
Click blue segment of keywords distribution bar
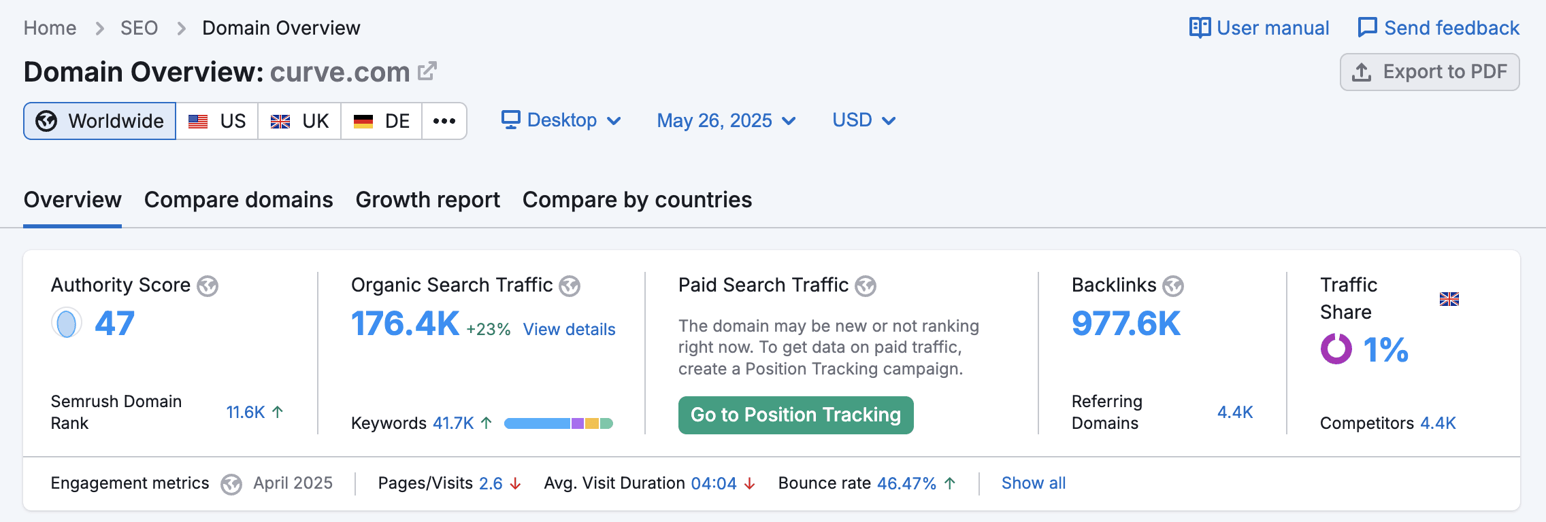coord(537,423)
